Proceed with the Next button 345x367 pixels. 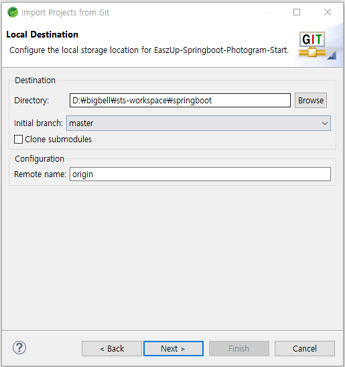pos(174,348)
